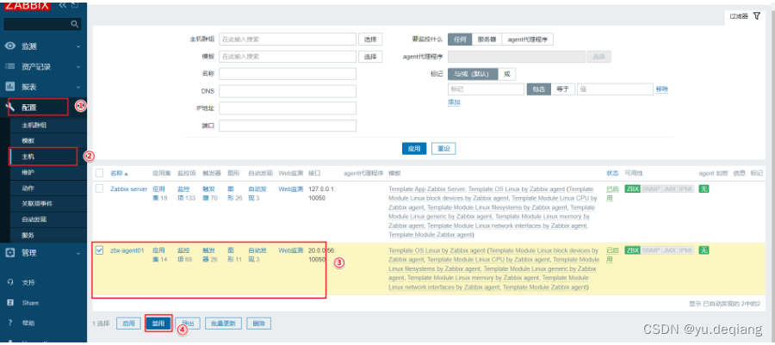Toggle the select-all hosts checkbox in header
Image resolution: width=775 pixels, height=345 pixels.
(x=99, y=173)
